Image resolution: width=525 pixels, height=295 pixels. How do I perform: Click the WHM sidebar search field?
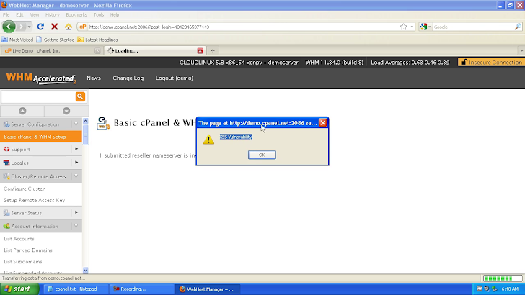pyautogui.click(x=38, y=97)
